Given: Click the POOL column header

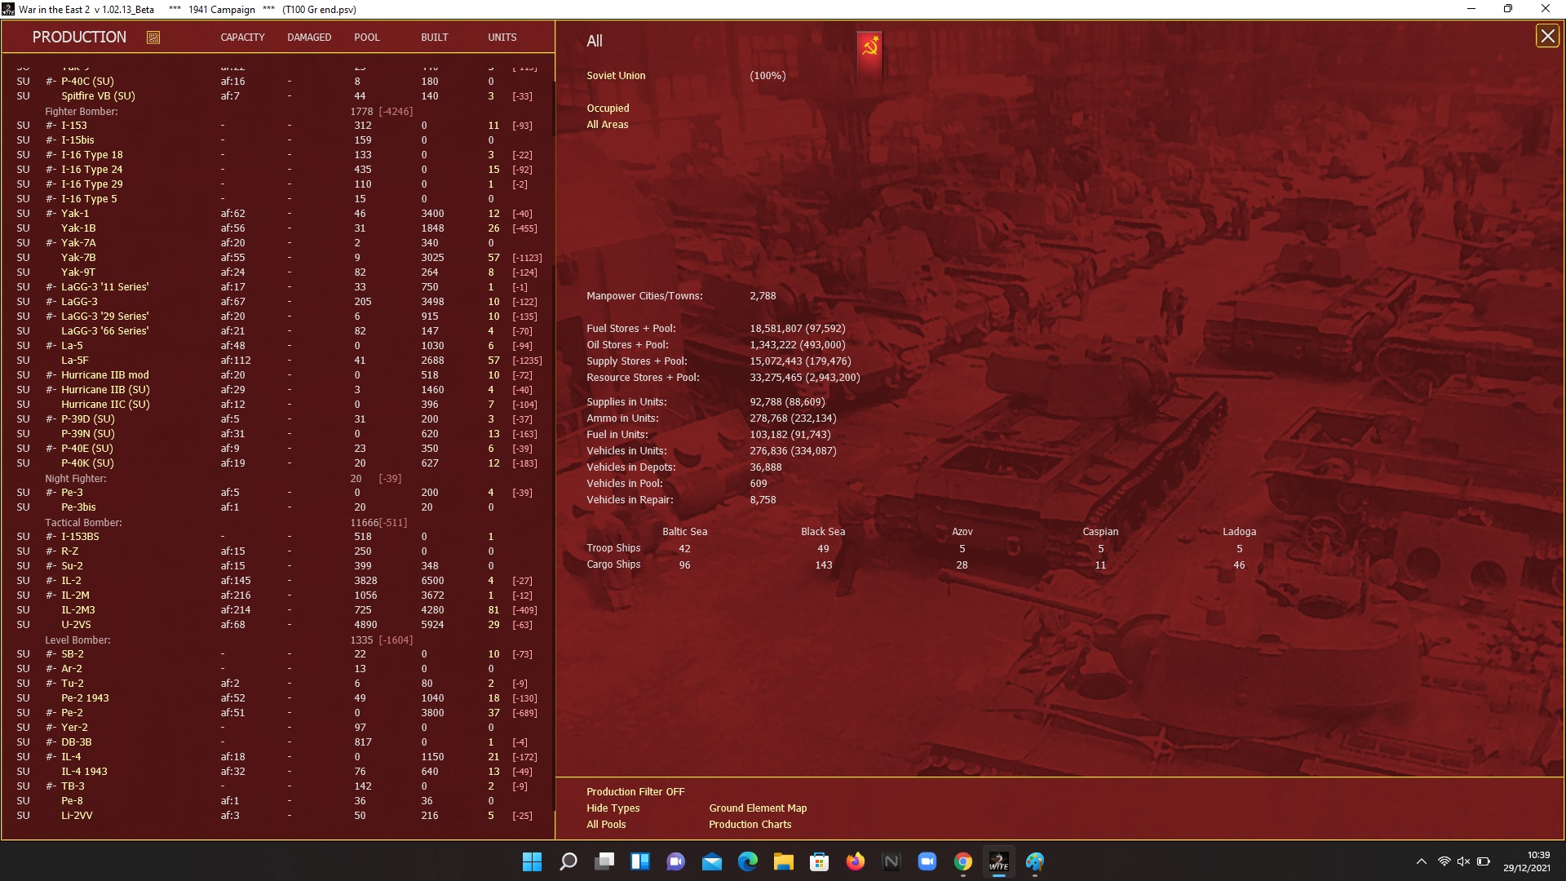Looking at the screenshot, I should [366, 38].
